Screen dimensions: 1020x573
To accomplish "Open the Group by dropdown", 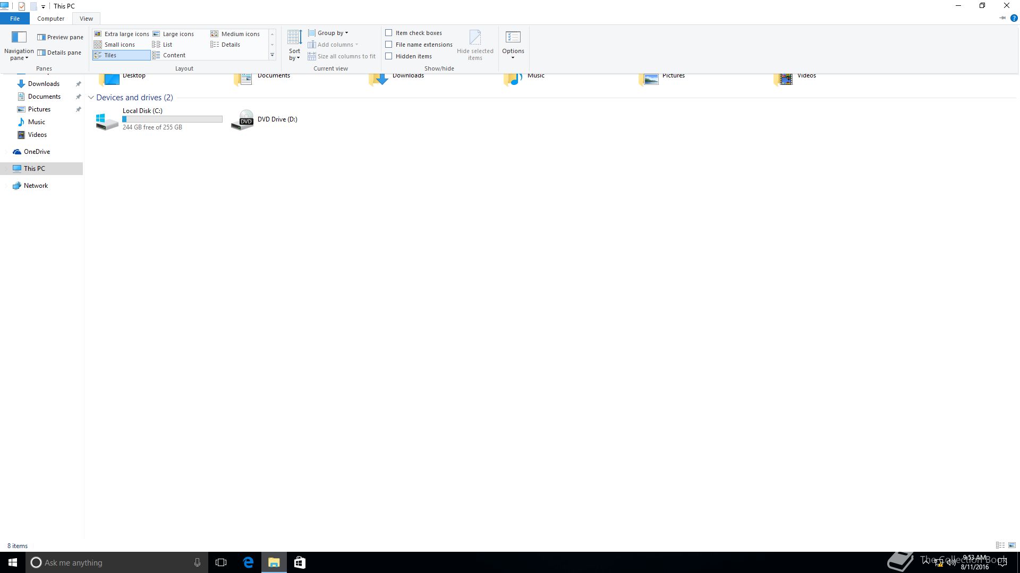I will (x=328, y=33).
